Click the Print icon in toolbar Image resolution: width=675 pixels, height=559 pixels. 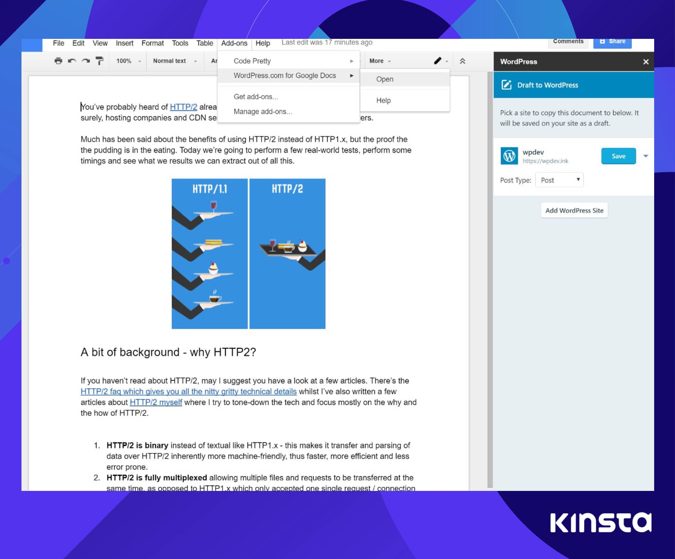point(58,61)
